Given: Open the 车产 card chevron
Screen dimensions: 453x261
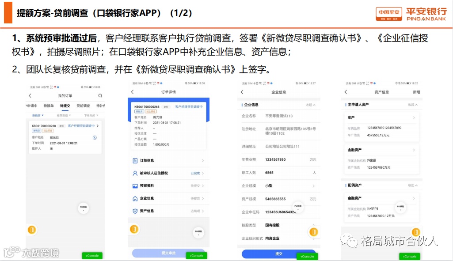Looking at the screenshot, I should pos(414,118).
